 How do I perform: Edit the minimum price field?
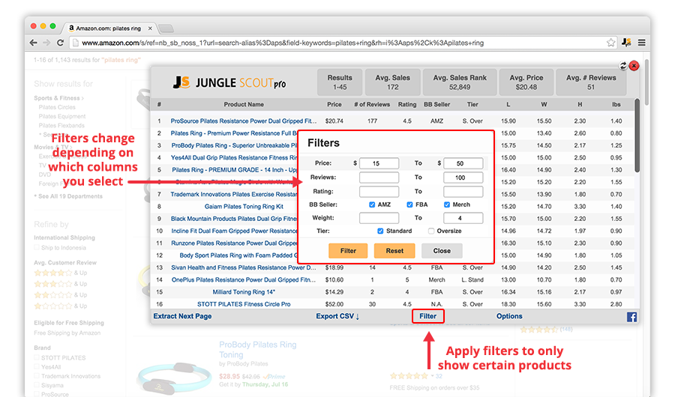(x=379, y=163)
